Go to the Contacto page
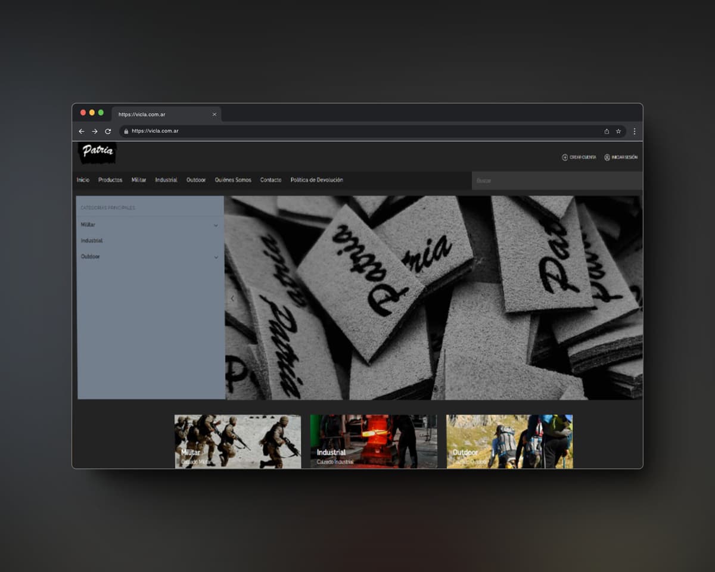Screen dimensions: 715x572 tap(271, 180)
